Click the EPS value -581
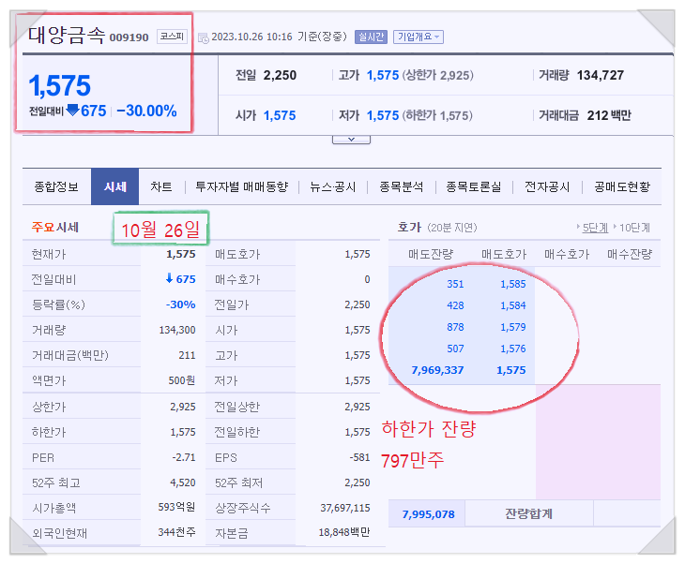This screenshot has height=564, width=685. click(359, 457)
